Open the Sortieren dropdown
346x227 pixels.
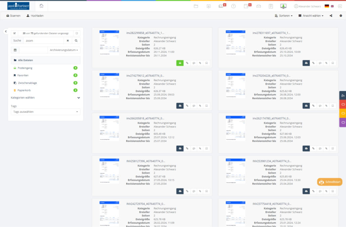click(284, 16)
